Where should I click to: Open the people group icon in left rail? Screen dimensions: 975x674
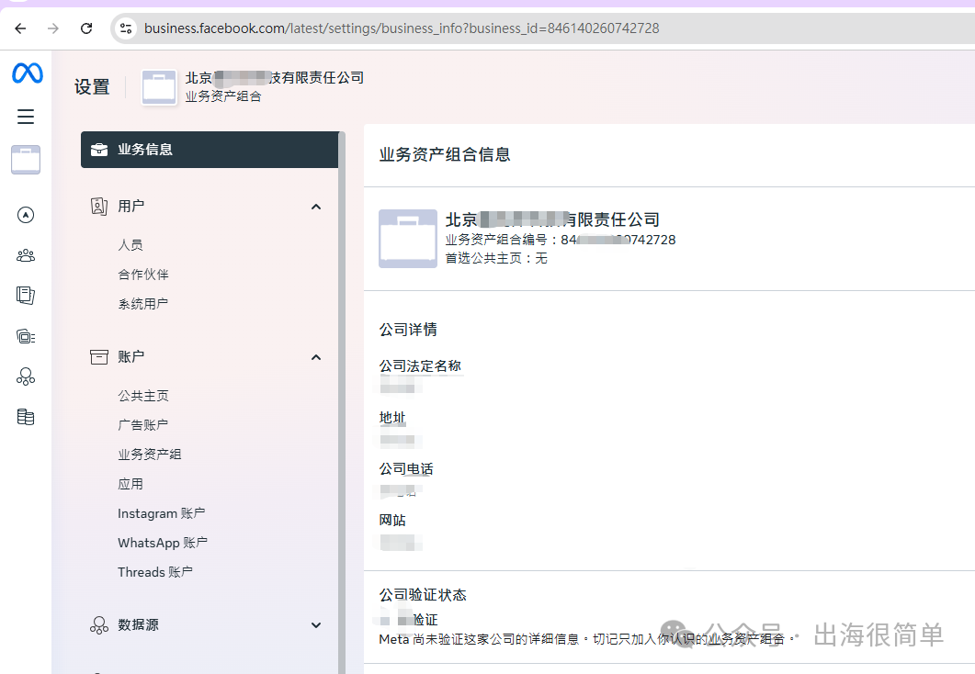(x=26, y=255)
